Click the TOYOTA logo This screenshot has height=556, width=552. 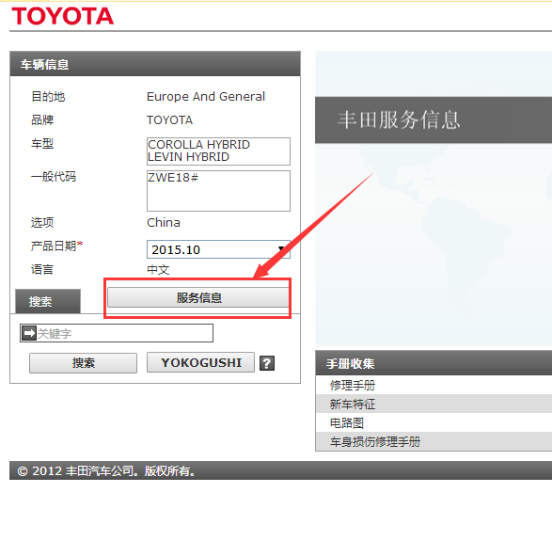(x=62, y=16)
